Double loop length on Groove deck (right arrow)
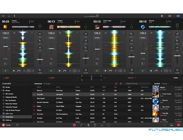This screenshot has width=183, height=140. [170, 71]
